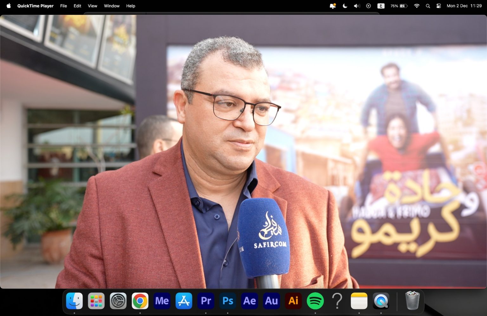Launch Adobe Premiere Pro from dock
The image size is (487, 316).
pos(206,300)
